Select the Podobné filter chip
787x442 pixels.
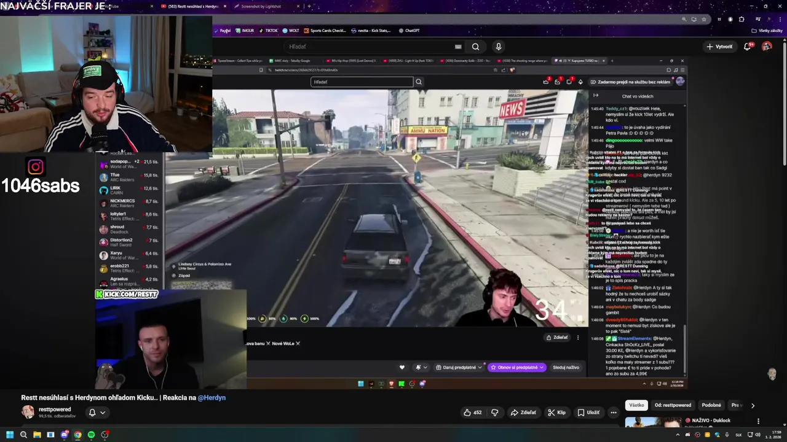coord(711,405)
